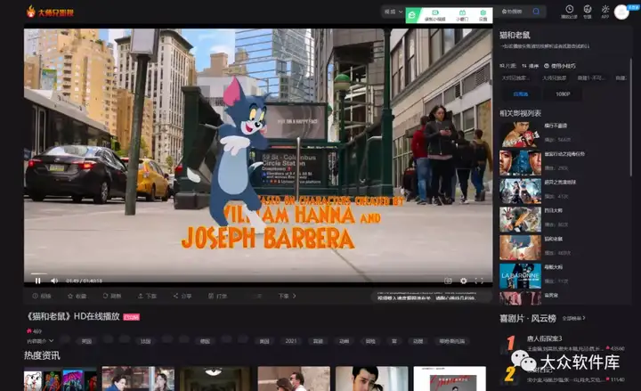Mute the video using the speaker icon
Image resolution: width=641 pixels, height=391 pixels.
point(54,281)
